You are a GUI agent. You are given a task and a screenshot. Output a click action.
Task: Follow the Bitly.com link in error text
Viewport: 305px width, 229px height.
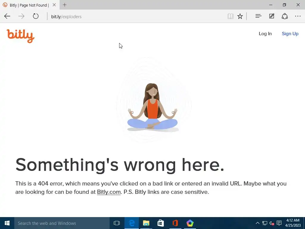tap(109, 192)
